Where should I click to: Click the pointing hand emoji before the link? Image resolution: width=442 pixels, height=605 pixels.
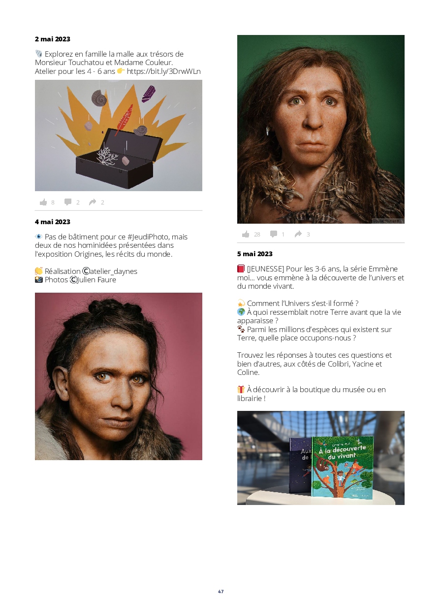[x=121, y=71]
